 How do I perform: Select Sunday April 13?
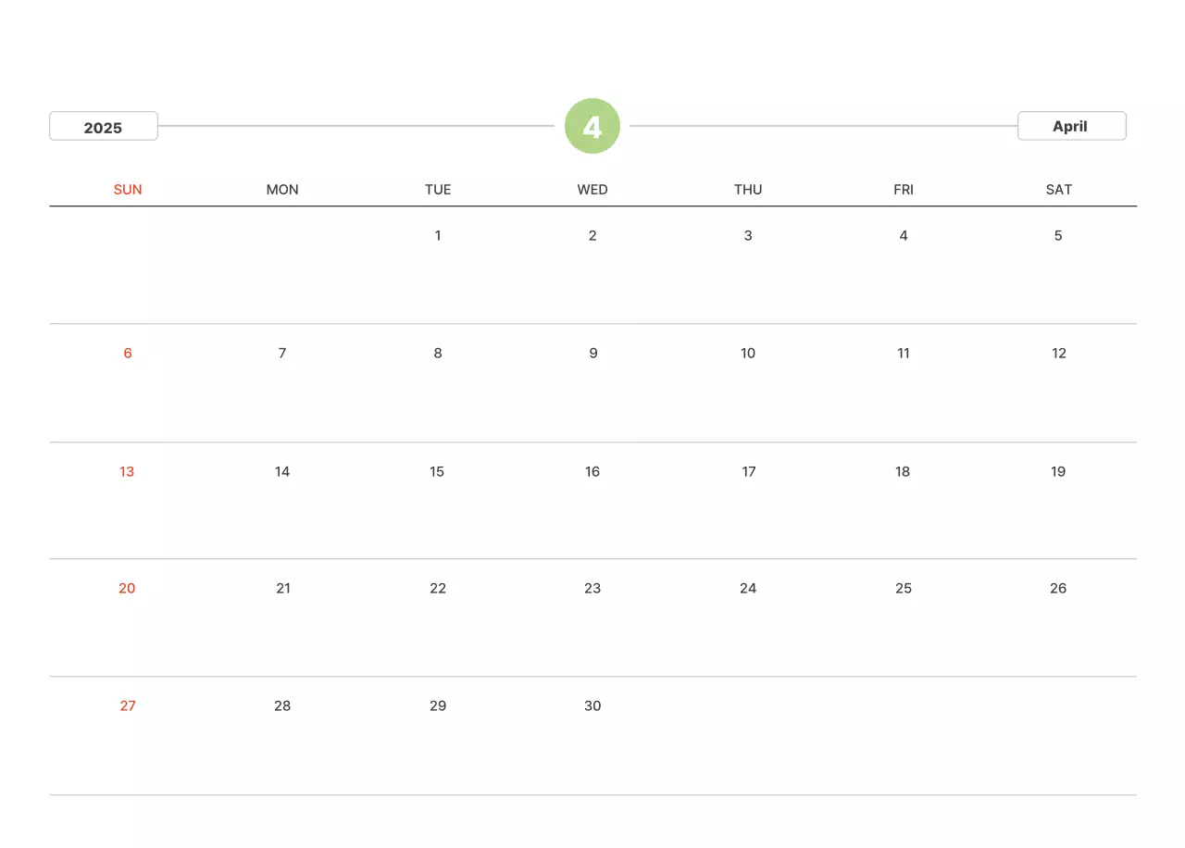(x=127, y=471)
